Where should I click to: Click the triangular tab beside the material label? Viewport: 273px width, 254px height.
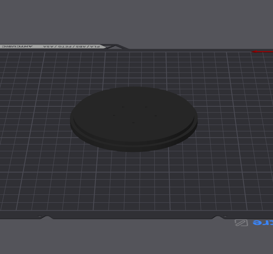(x=110, y=47)
